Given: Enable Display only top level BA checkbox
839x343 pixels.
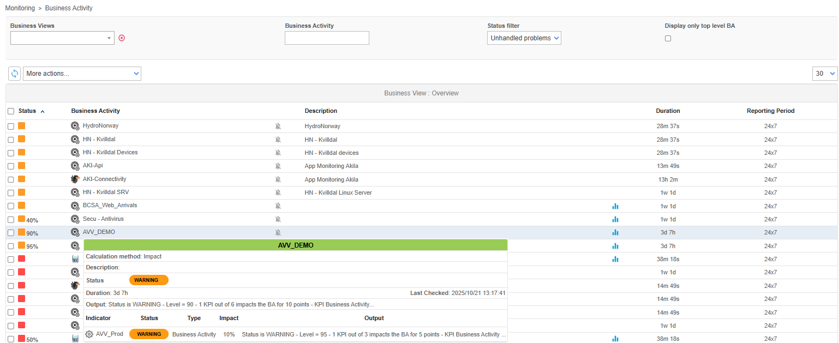Looking at the screenshot, I should coord(668,39).
